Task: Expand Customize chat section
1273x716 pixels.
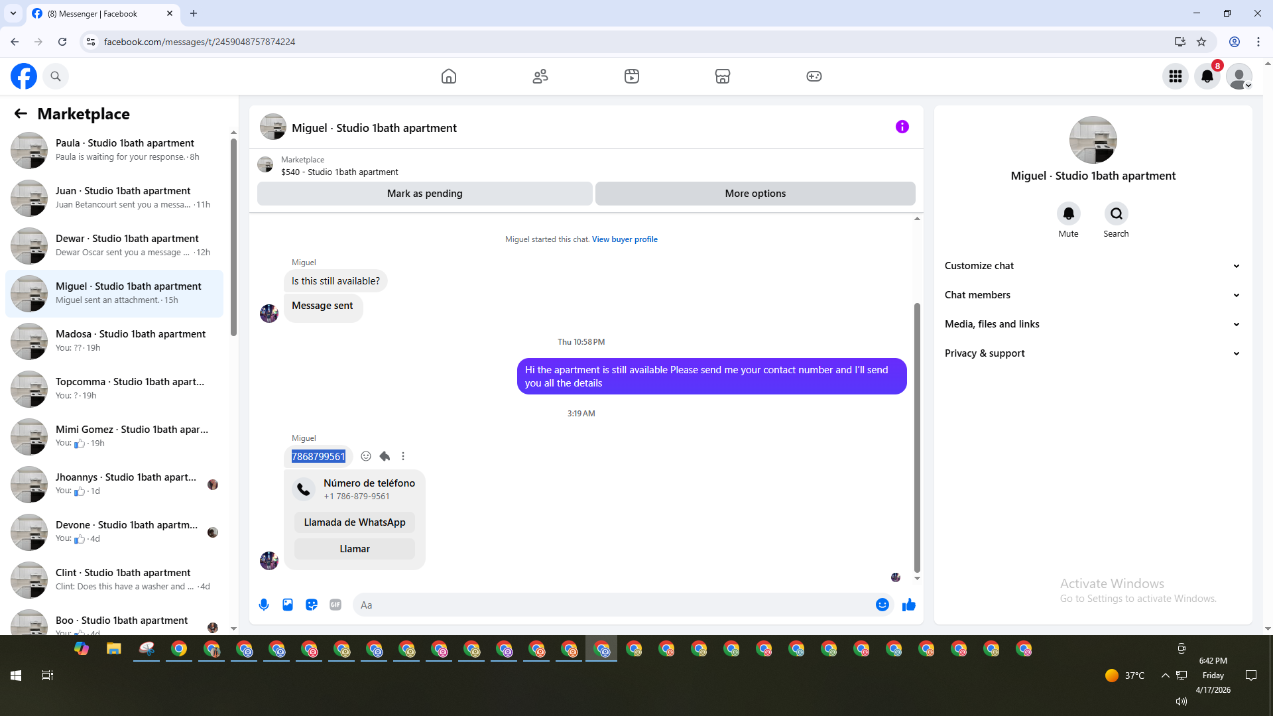Action: tap(1093, 266)
